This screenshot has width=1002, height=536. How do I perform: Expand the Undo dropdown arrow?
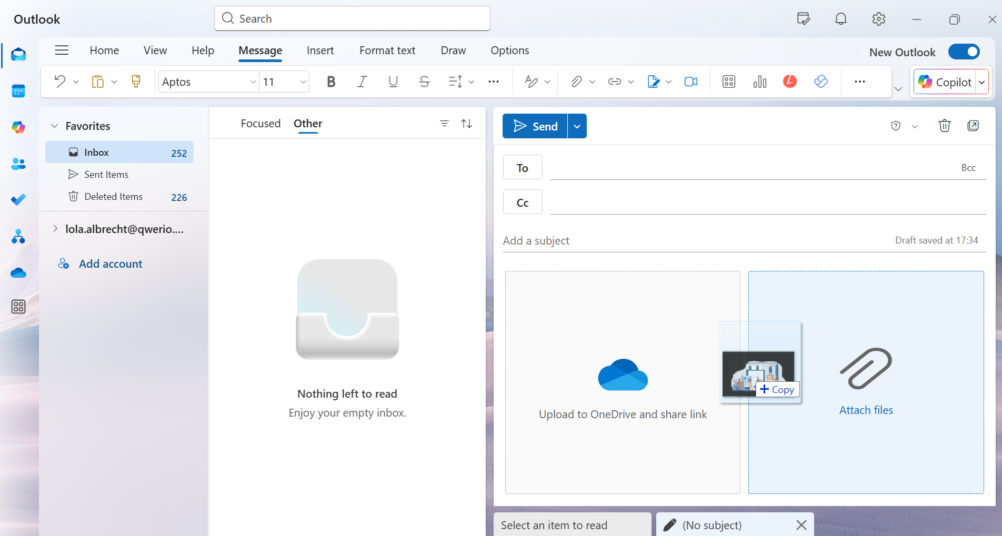click(76, 82)
